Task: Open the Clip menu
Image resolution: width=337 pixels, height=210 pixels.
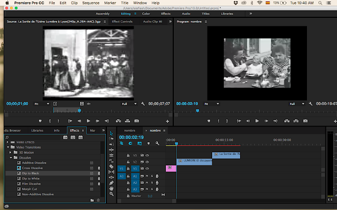Action: point(74,3)
